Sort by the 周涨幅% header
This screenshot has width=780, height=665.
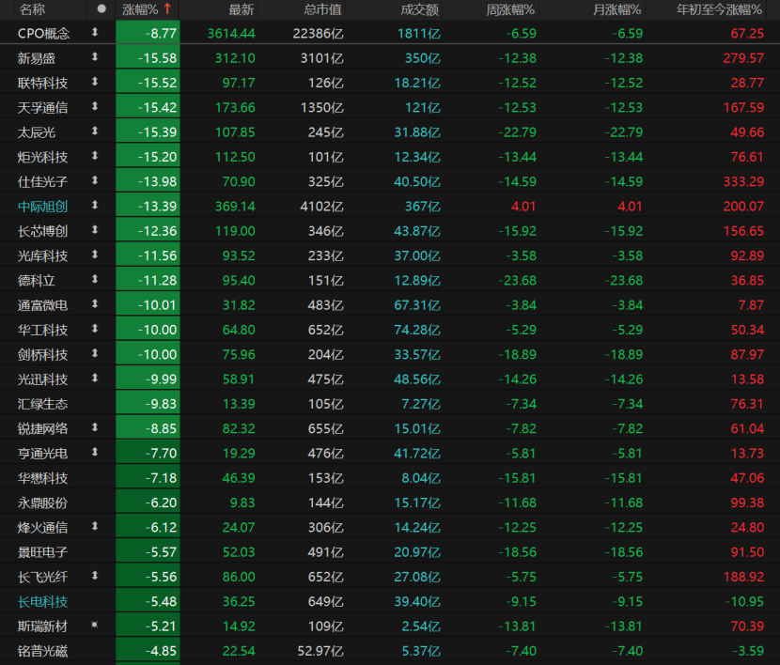click(510, 9)
